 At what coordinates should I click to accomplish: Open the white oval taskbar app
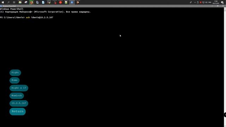[x=26, y=2]
